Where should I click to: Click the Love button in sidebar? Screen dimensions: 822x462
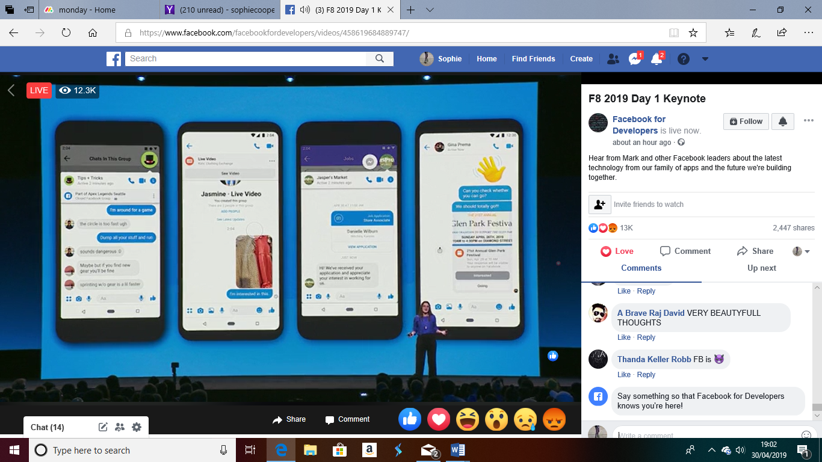[617, 251]
